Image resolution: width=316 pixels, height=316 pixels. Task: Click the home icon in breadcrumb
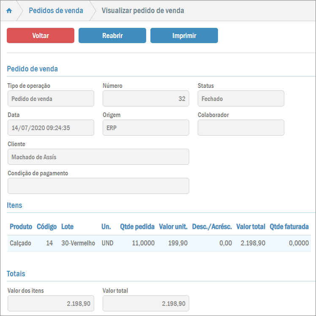tap(9, 11)
